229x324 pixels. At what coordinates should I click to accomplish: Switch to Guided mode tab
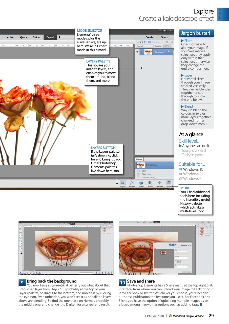(x=37, y=37)
